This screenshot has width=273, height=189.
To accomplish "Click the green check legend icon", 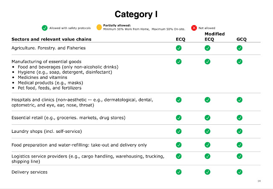I will tap(44, 28).
